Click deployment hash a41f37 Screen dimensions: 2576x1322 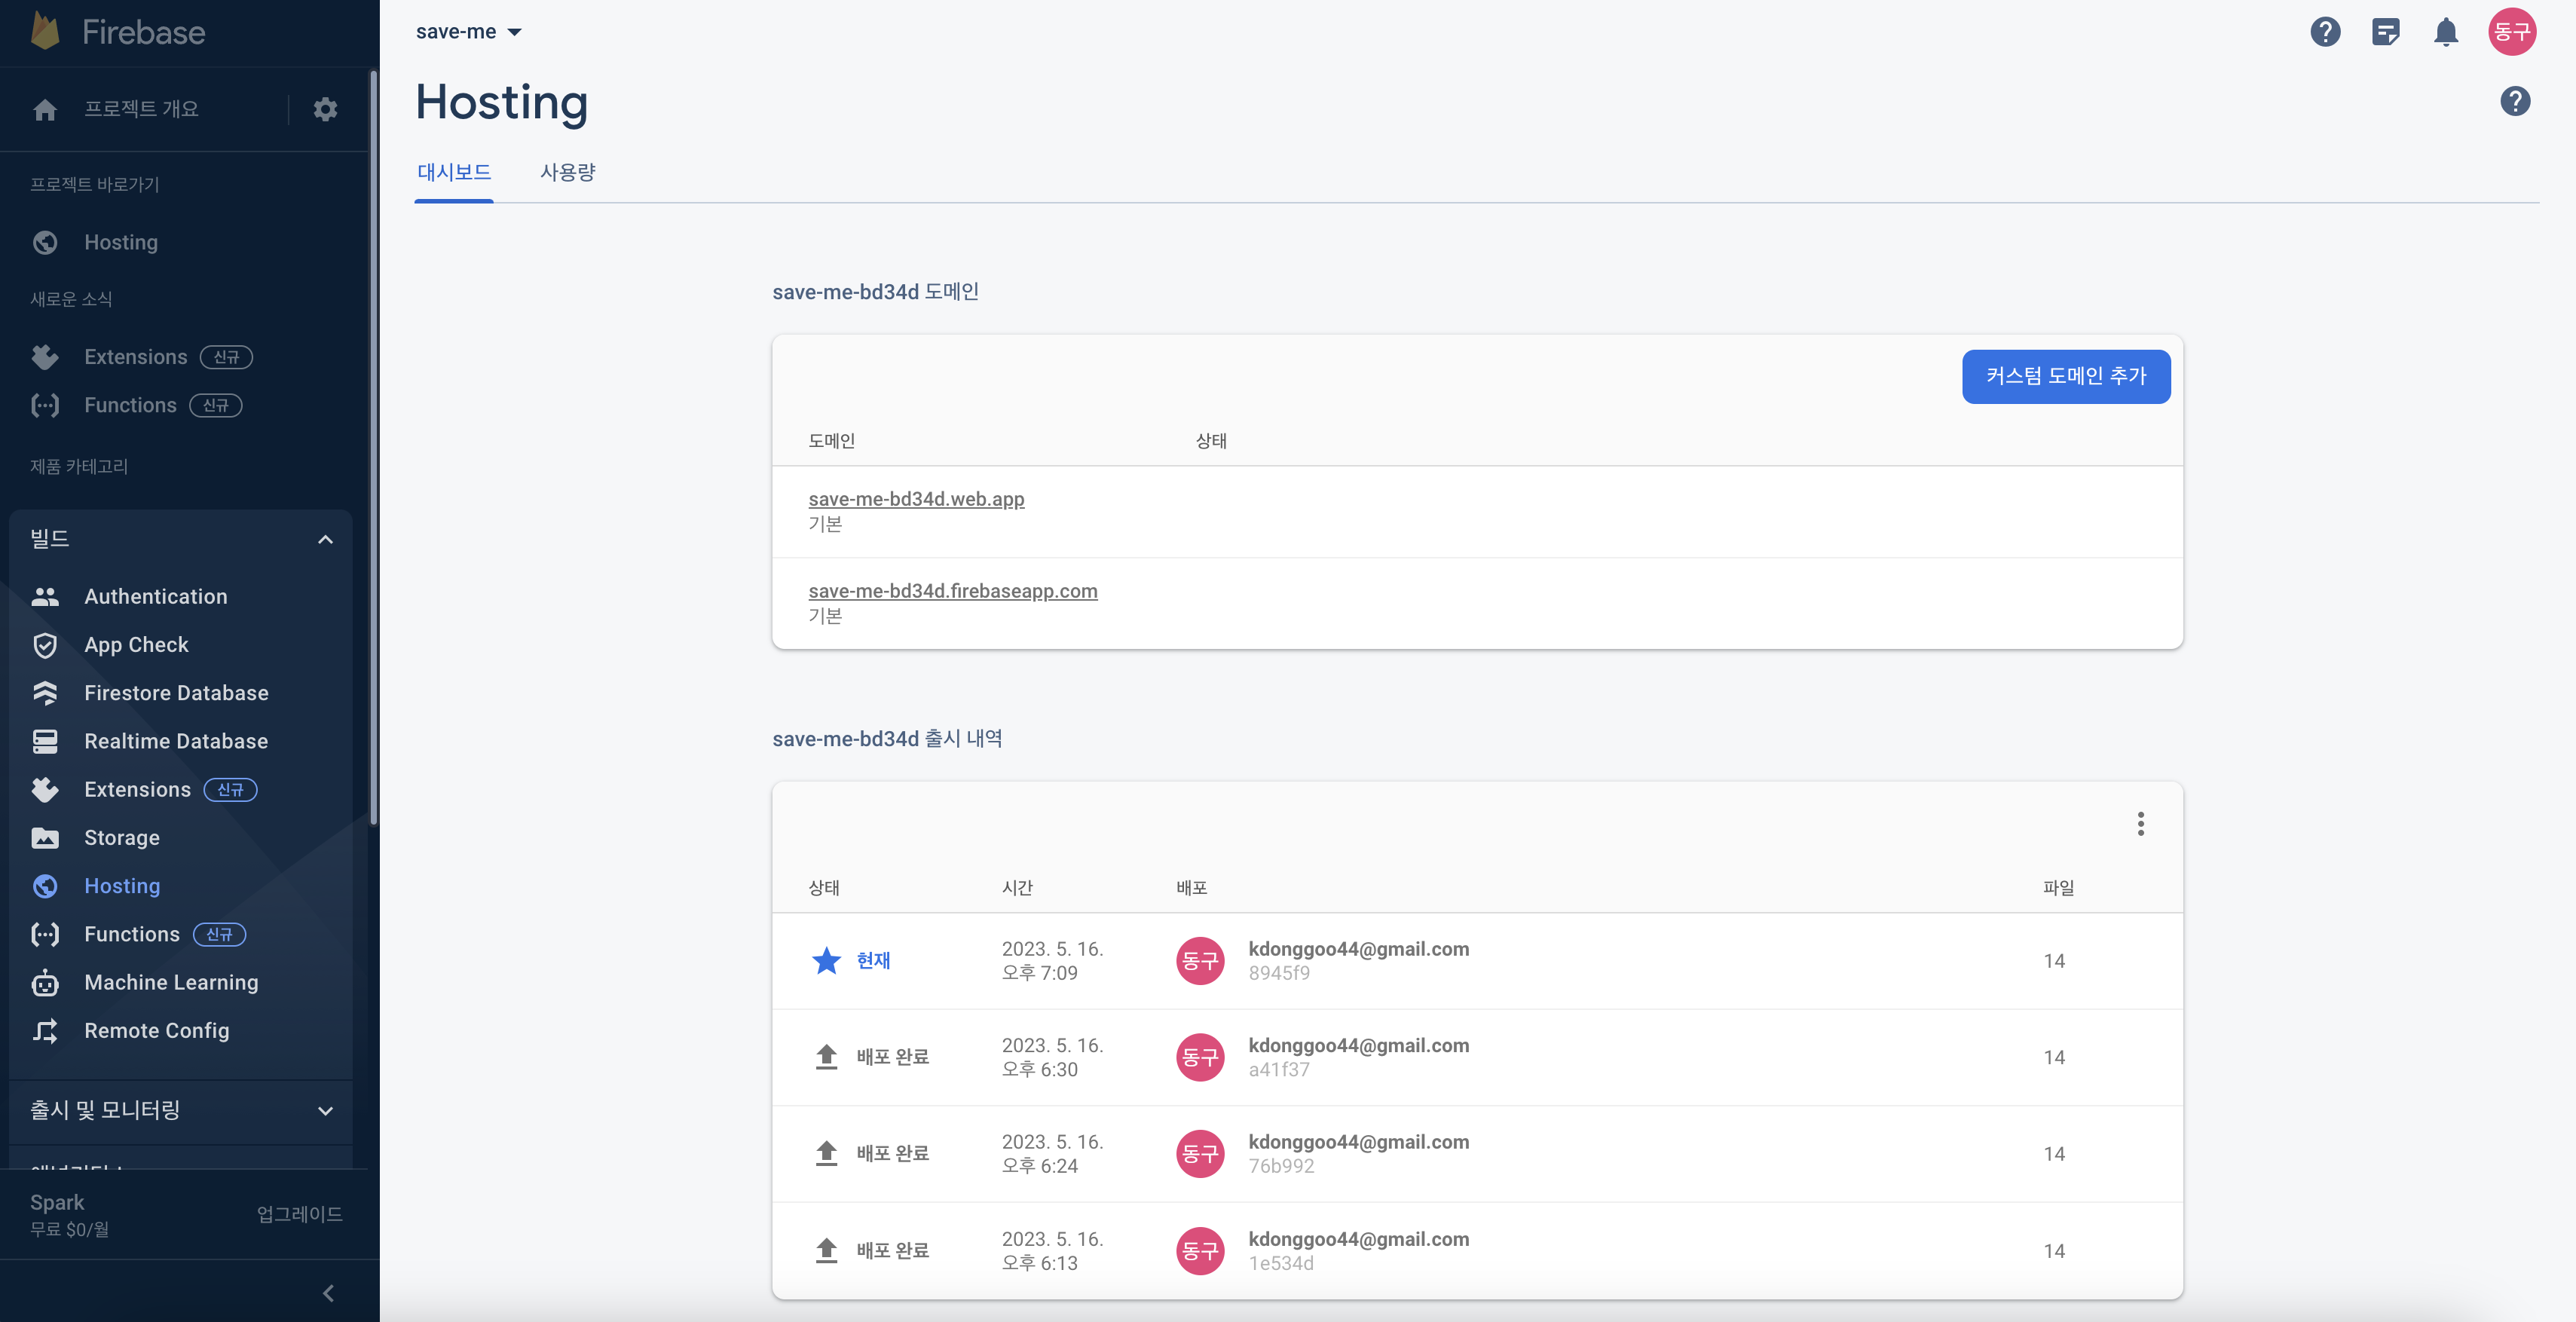(x=1279, y=1070)
